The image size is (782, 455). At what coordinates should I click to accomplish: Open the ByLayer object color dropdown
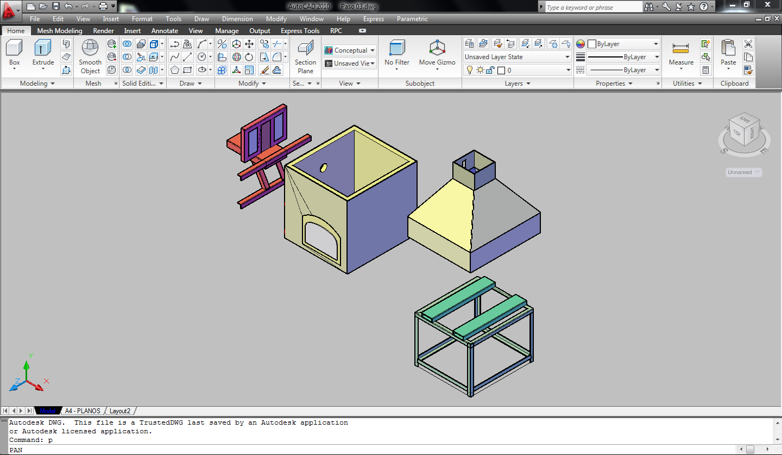tap(623, 44)
